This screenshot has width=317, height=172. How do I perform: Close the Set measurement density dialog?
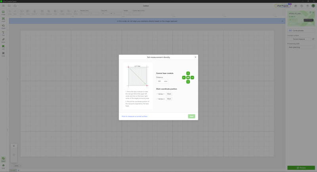(195, 57)
